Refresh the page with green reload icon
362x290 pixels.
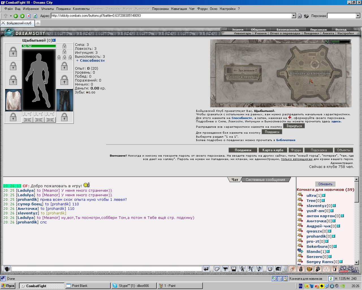[35, 16]
